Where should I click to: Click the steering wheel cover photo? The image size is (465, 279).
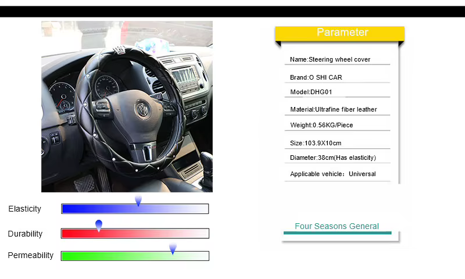coord(127,106)
